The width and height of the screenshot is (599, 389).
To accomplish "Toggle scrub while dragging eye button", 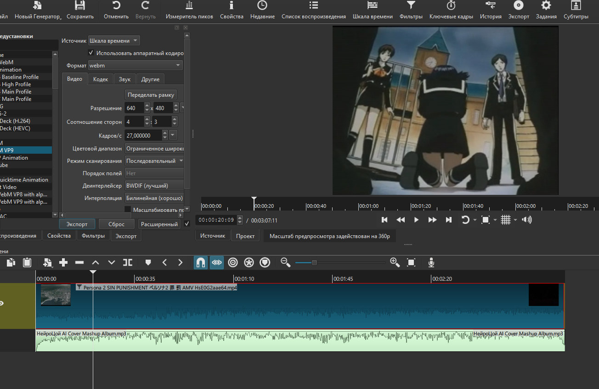I will click(x=217, y=262).
